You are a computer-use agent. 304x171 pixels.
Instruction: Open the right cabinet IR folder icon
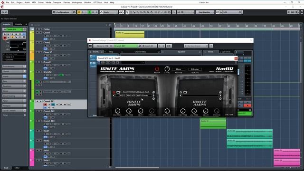185,92
